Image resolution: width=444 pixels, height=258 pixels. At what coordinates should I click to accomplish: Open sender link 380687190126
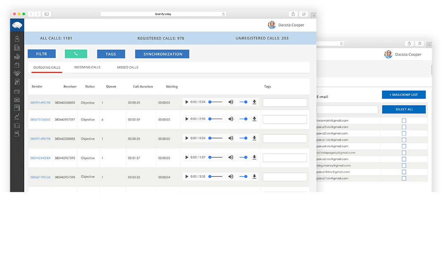coord(40,177)
